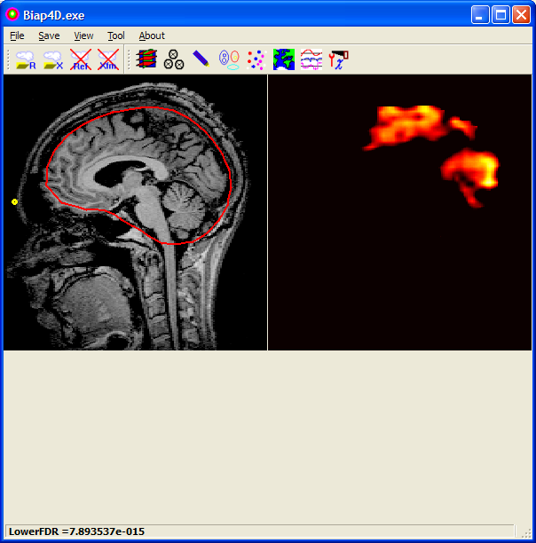Open the File menu
This screenshot has height=543, width=536.
[17, 36]
